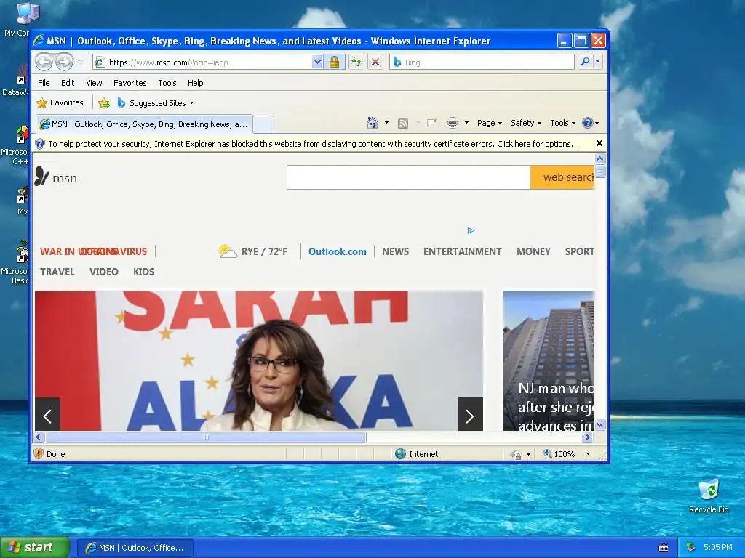Click the 100% zoom level button
The image size is (745, 558).
click(559, 454)
